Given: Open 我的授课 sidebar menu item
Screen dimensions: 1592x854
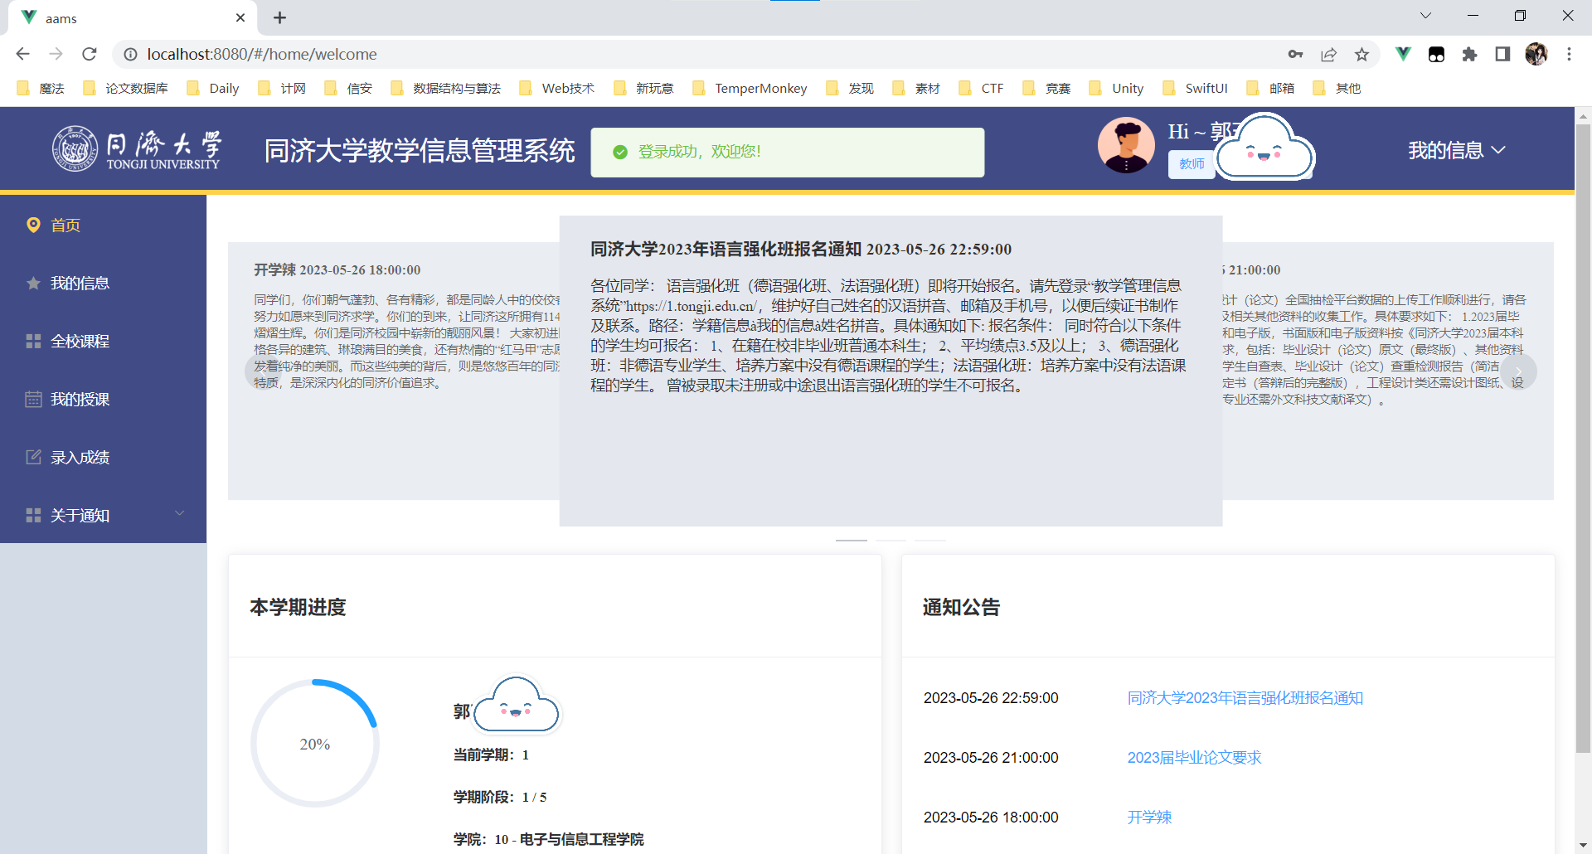Looking at the screenshot, I should (x=103, y=399).
